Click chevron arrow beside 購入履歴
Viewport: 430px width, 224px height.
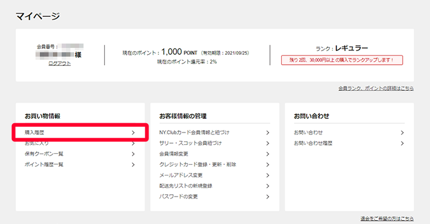click(133, 133)
